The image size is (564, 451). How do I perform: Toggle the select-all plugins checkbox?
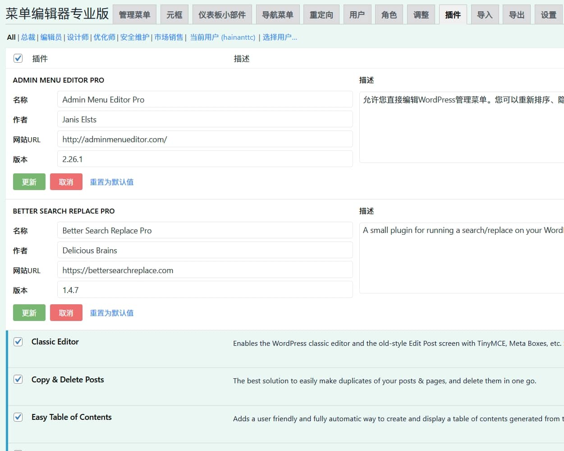click(x=18, y=58)
